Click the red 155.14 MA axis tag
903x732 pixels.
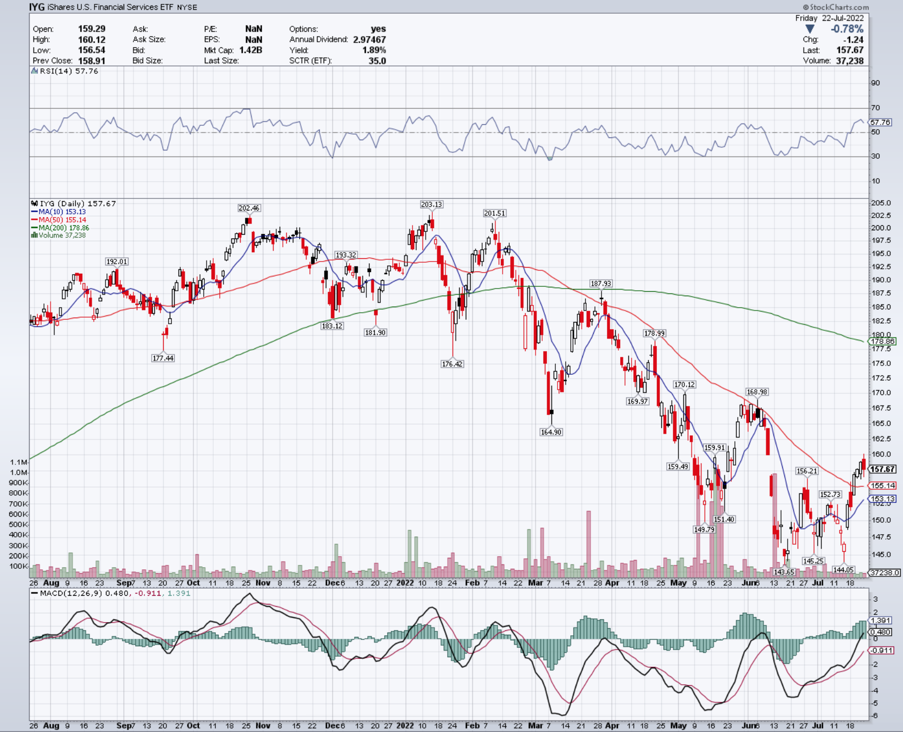[883, 486]
